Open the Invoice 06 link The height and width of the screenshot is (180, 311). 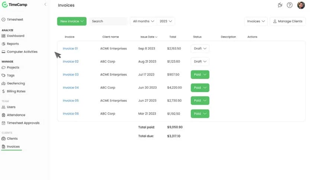pyautogui.click(x=71, y=113)
